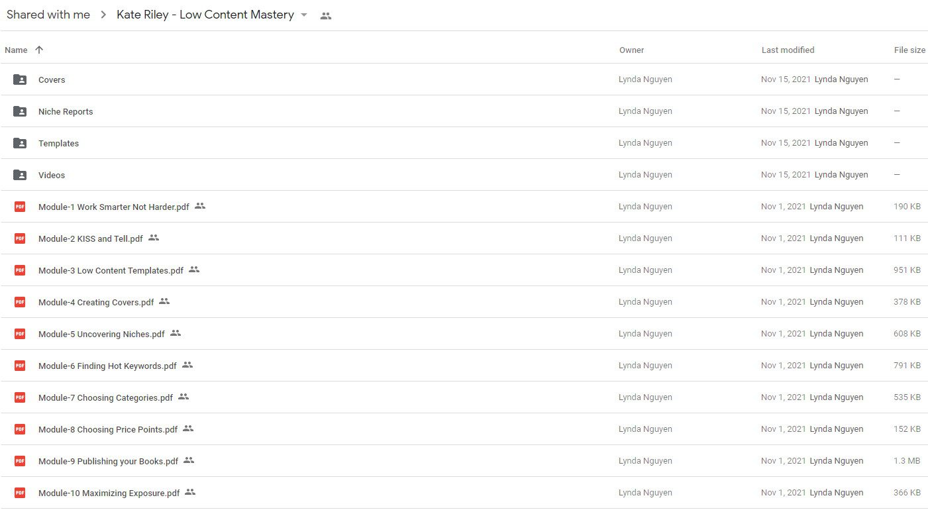The image size is (928, 512).
Task: Click Nov 1, 2021 date in Module-5 row
Action: [x=784, y=334]
